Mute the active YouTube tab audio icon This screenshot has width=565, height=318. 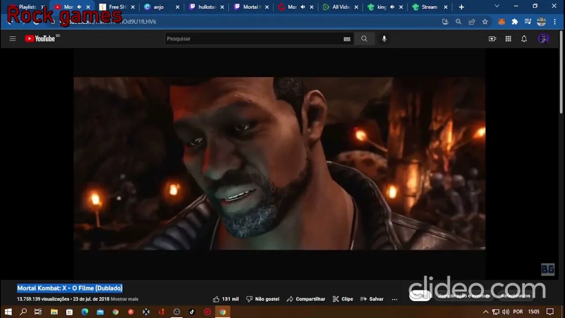(79, 7)
